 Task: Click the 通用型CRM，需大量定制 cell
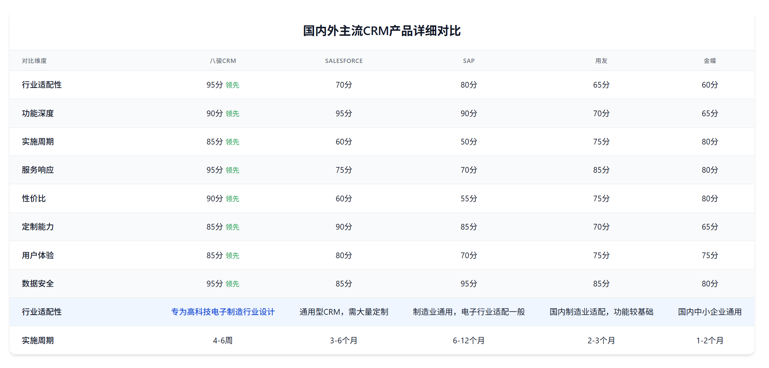tap(343, 312)
